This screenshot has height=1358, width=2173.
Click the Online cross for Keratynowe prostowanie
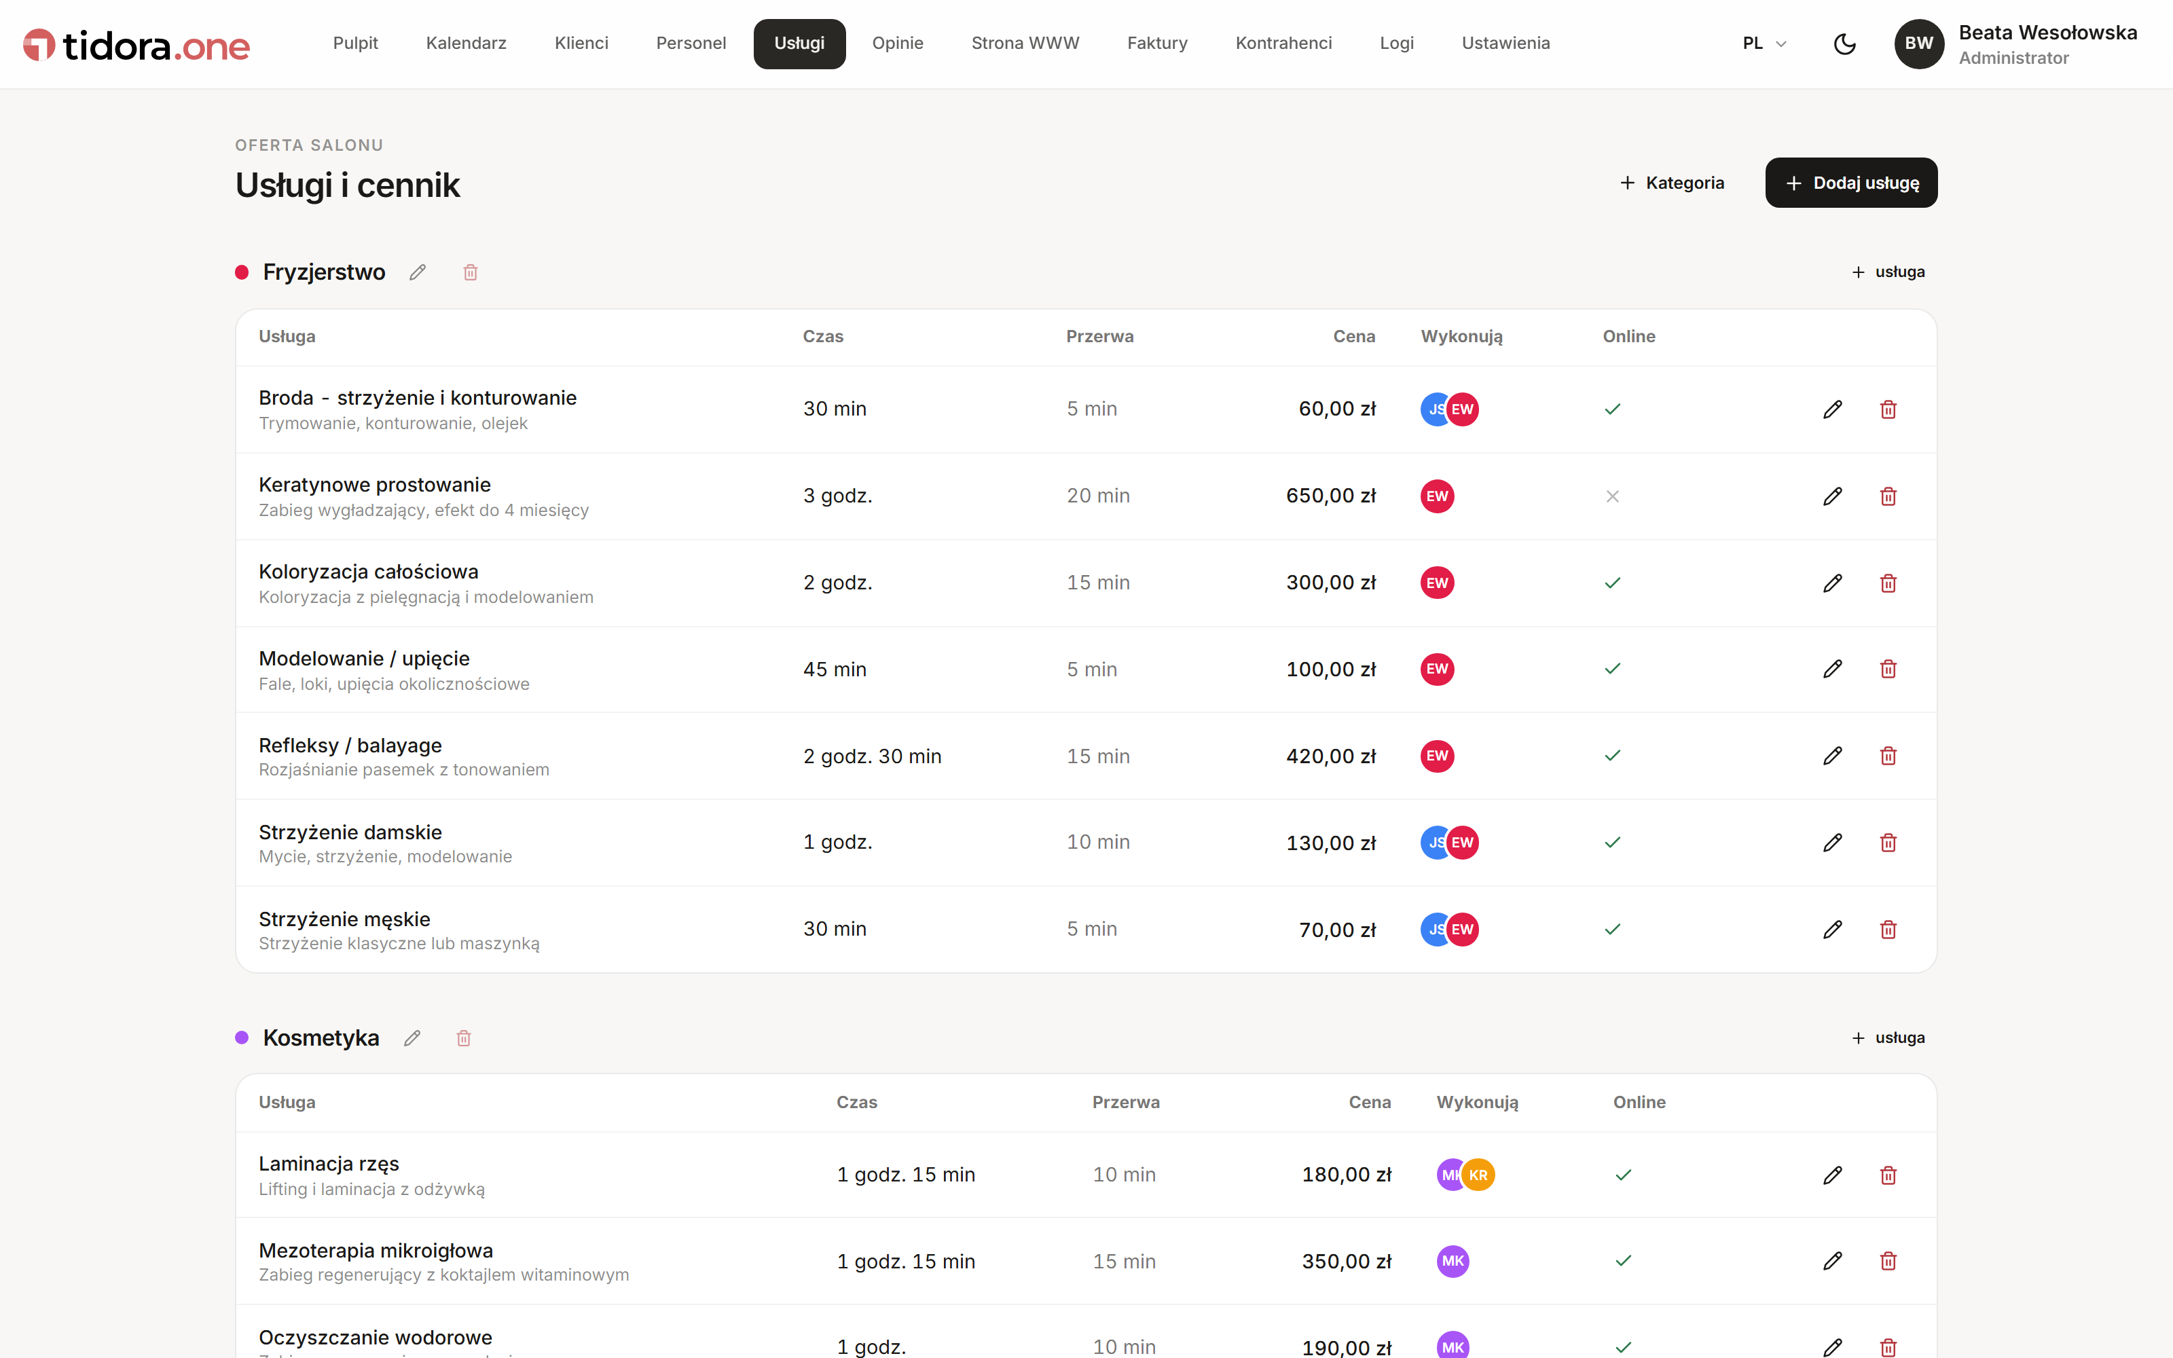click(1613, 496)
